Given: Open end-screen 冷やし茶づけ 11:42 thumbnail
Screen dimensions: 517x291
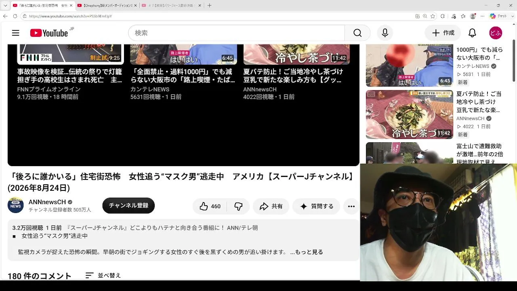Looking at the screenshot, I should [296, 54].
